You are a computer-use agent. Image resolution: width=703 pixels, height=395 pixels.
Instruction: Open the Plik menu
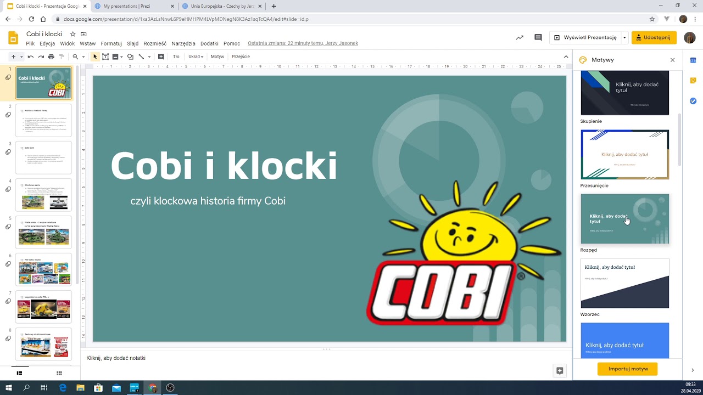click(x=30, y=43)
